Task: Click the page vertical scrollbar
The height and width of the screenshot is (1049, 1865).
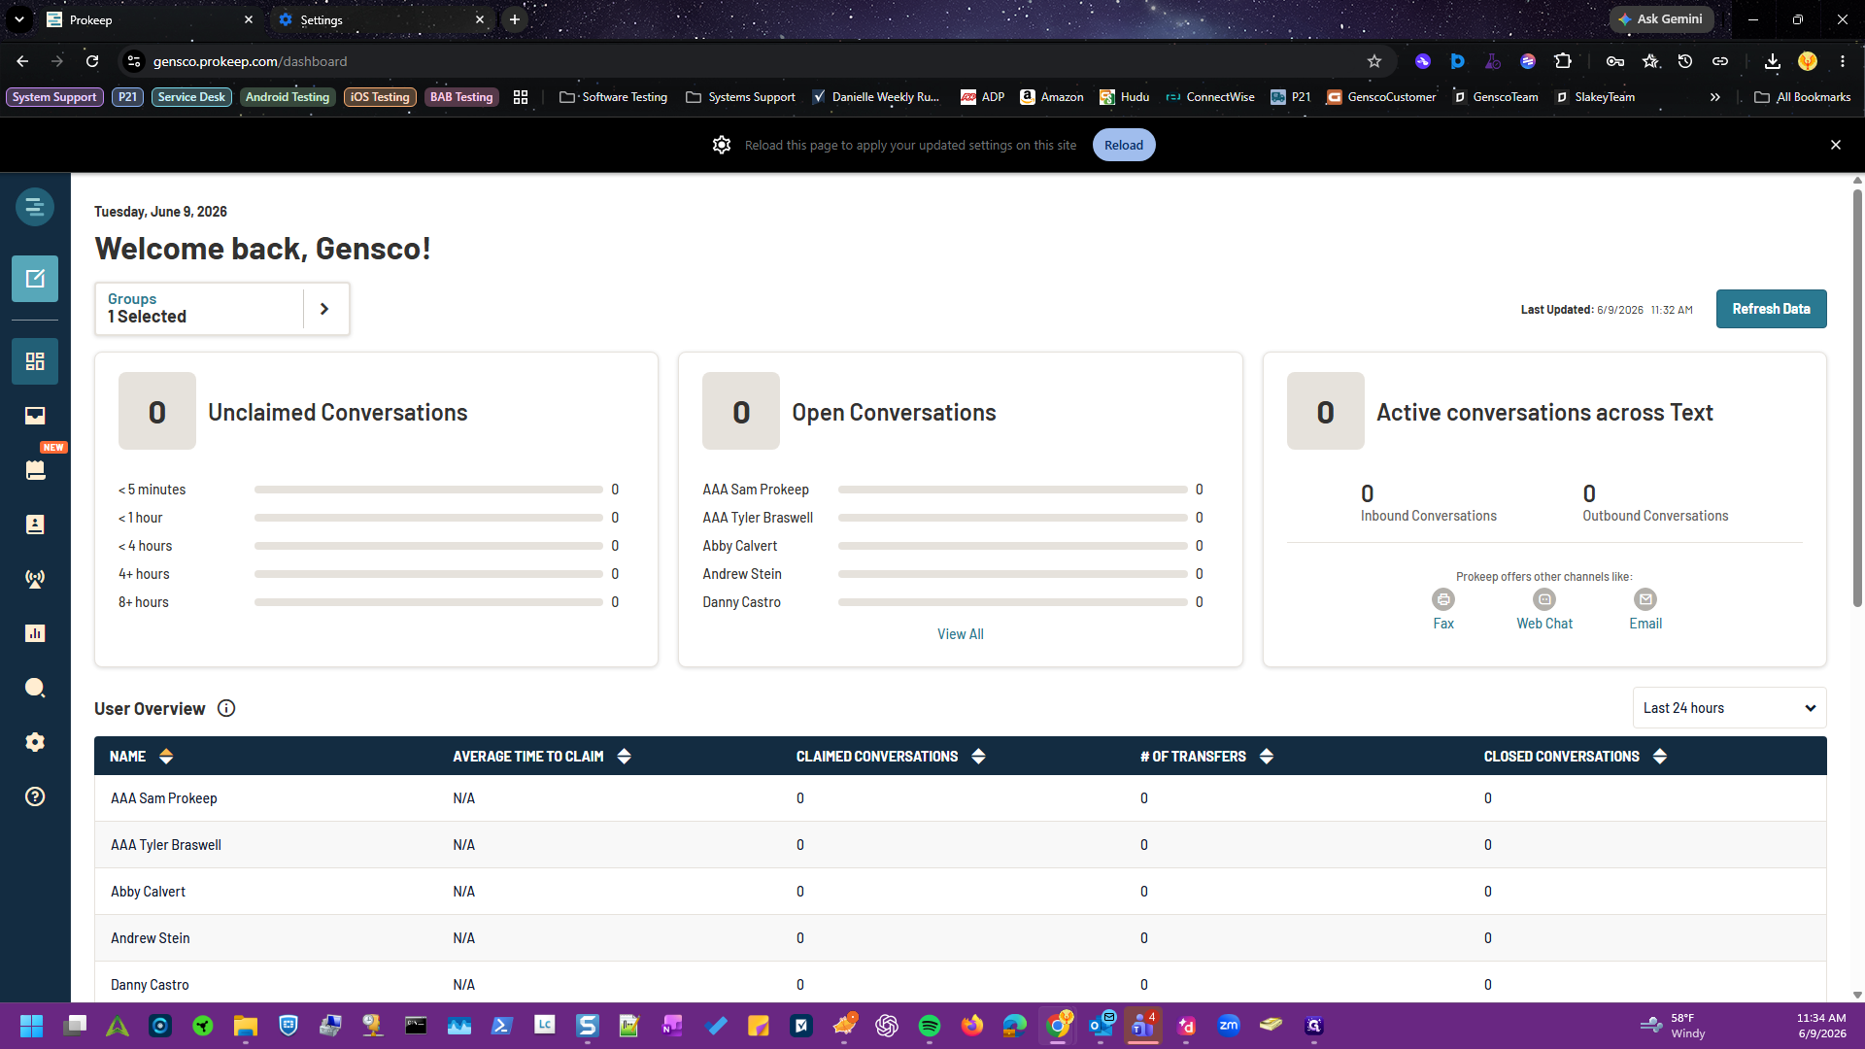Action: [x=1857, y=398]
